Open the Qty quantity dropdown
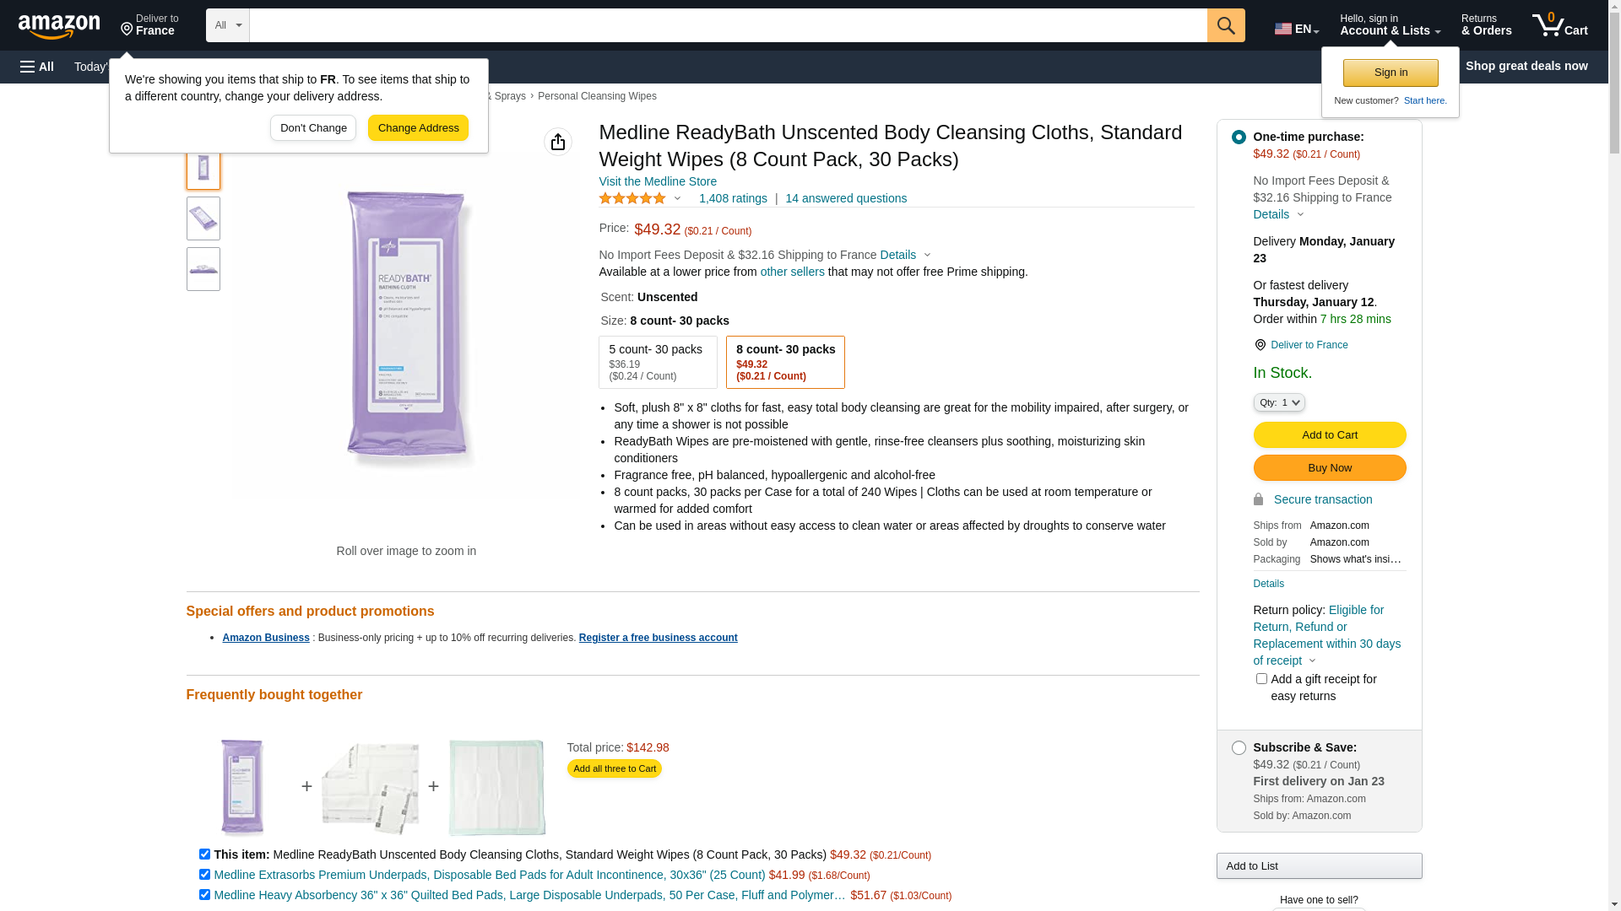The height and width of the screenshot is (911, 1621). point(1279,402)
